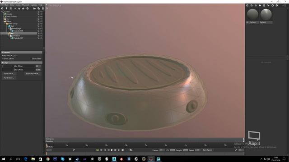Click the timeline FPS input field
The width and height of the screenshot is (289, 162).
172,150
